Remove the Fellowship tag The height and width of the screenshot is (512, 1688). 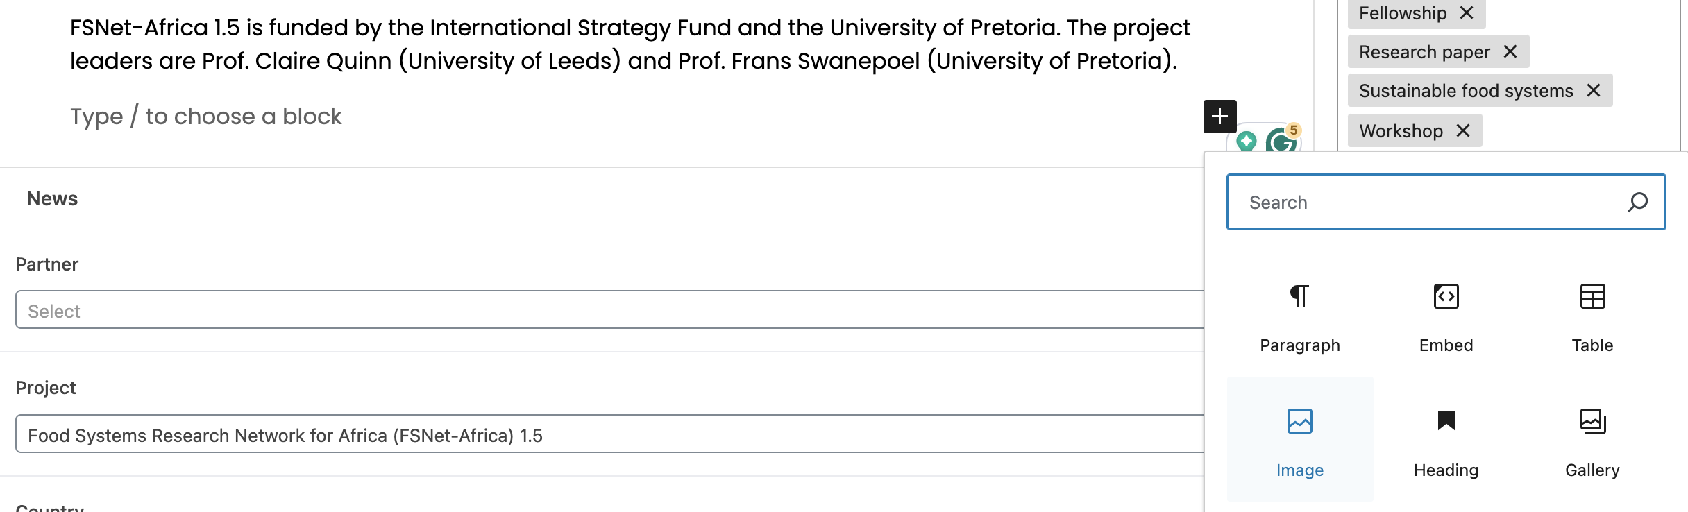point(1467,13)
